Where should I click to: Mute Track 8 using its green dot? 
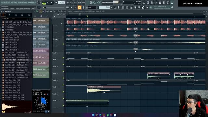[x=63, y=71]
